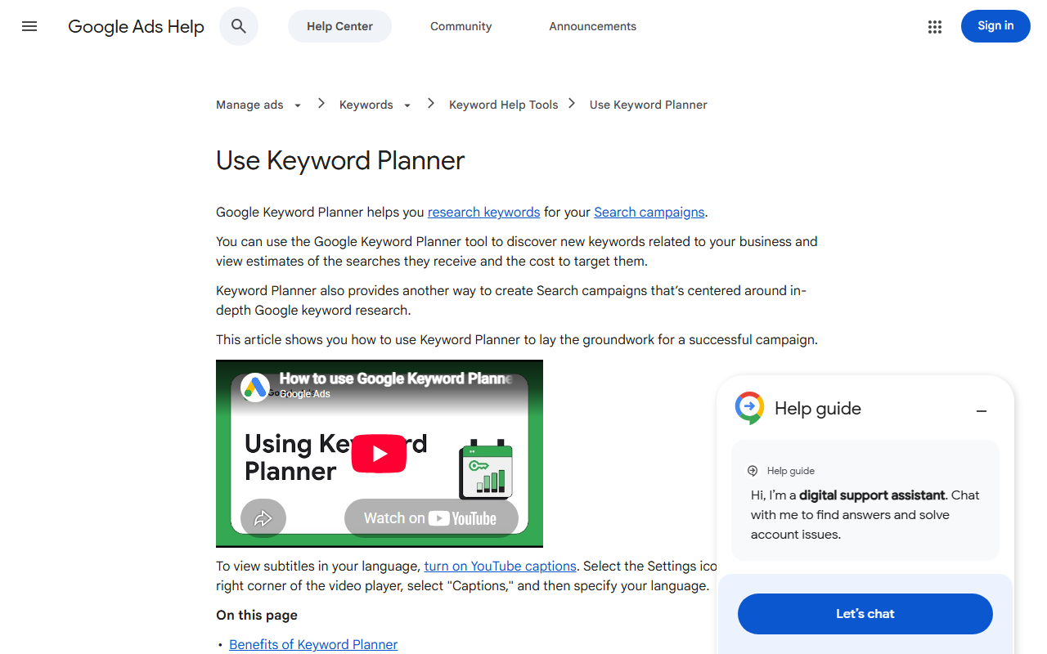Open the Google apps grid
The width and height of the screenshot is (1047, 654).
click(x=935, y=26)
